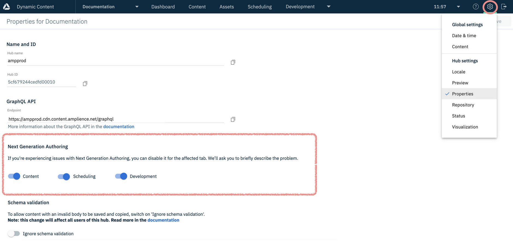Screen dimensions: 513x249
Task: Select Repository from the settings menu
Action: (463, 105)
